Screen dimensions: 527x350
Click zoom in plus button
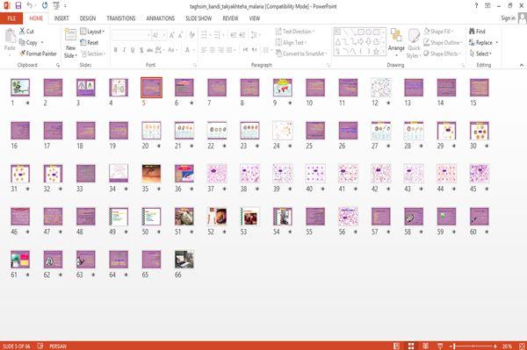pyautogui.click(x=495, y=346)
